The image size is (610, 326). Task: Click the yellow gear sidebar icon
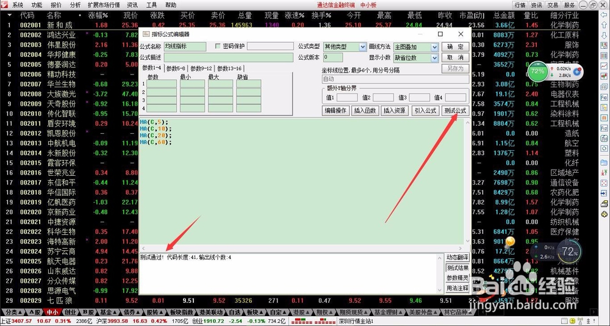tap(604, 214)
